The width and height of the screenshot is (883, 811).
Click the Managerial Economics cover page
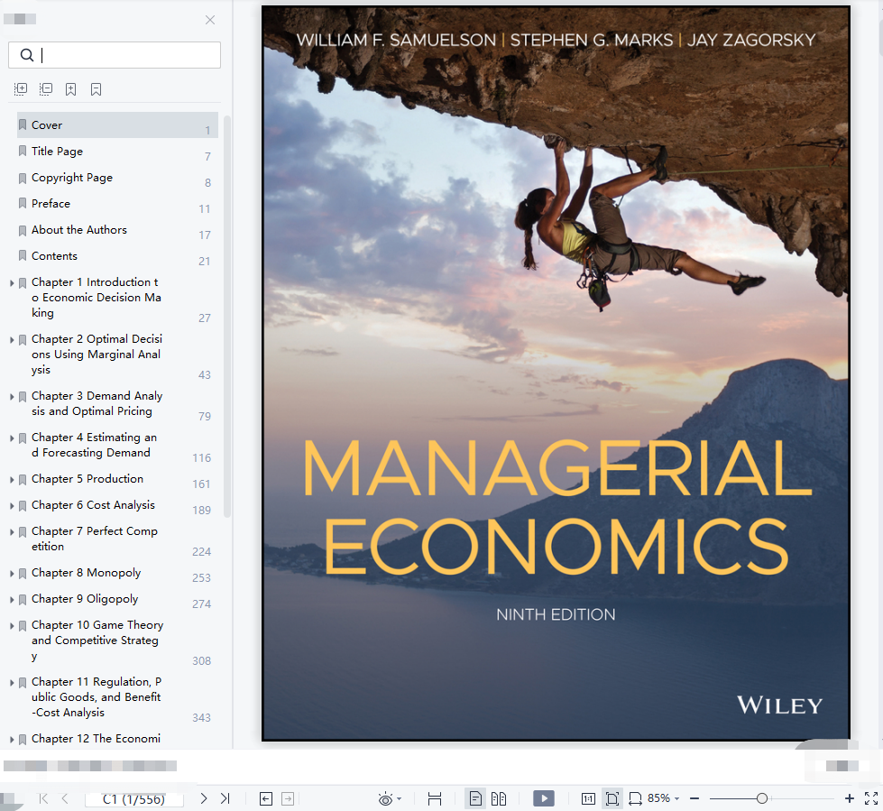tap(556, 373)
